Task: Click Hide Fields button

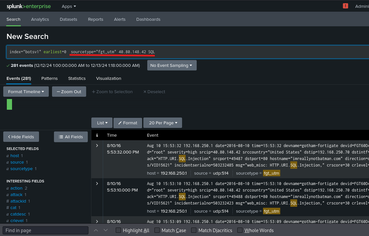Action: [21, 137]
